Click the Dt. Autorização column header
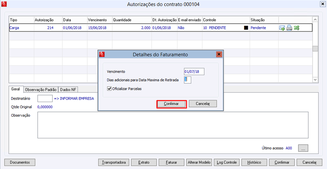The image size is (327, 169). pos(164,20)
